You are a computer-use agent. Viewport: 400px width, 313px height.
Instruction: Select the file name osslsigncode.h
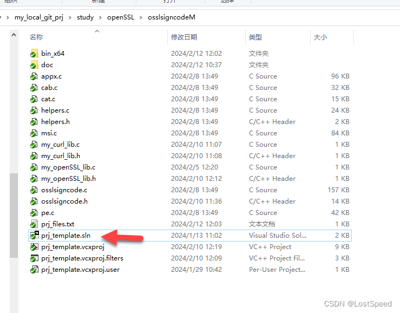pos(64,201)
